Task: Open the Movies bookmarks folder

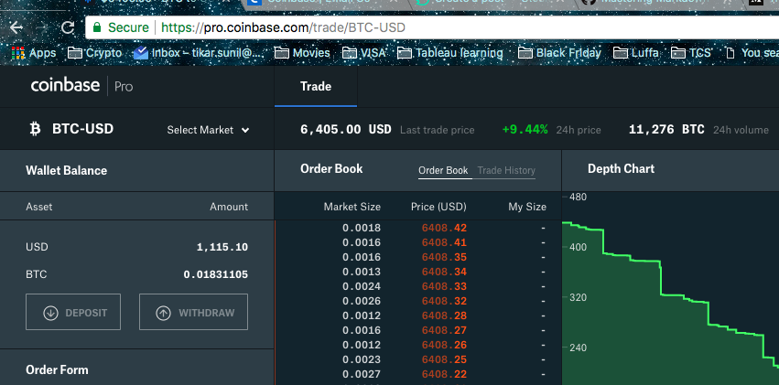Action: (x=303, y=53)
